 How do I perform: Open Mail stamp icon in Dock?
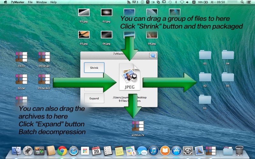coord(199,151)
